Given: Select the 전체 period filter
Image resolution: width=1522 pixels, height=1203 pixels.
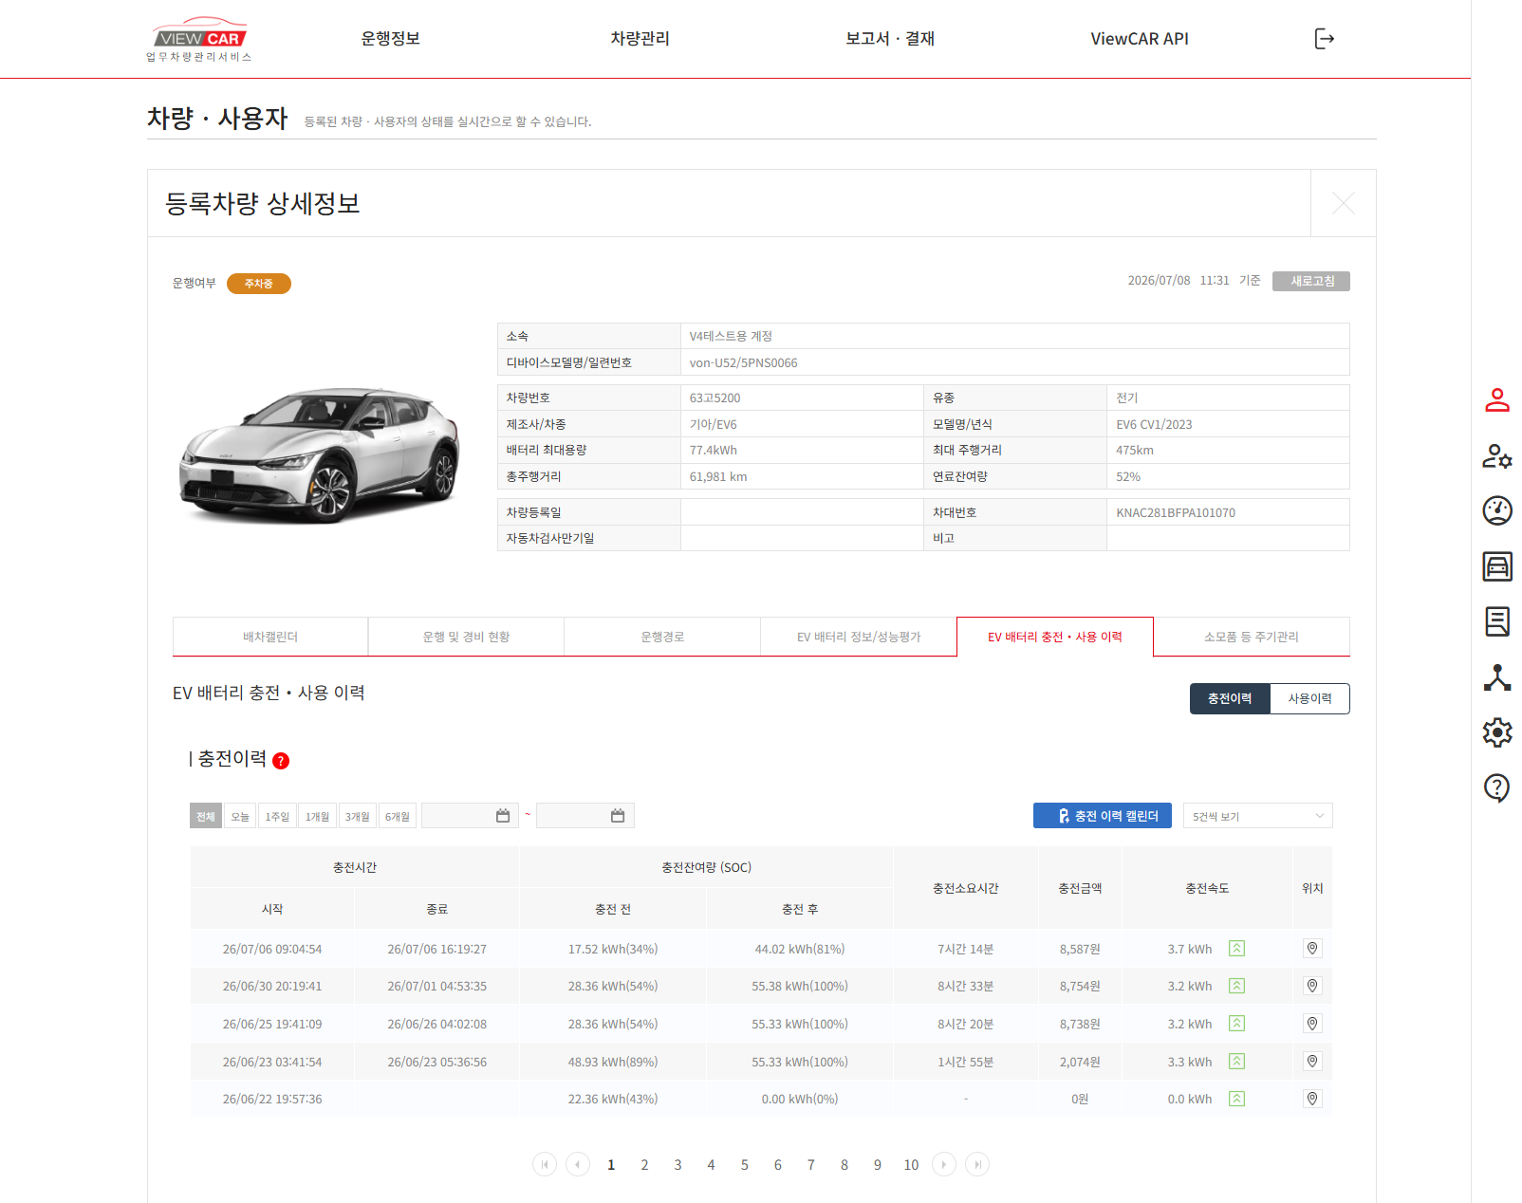Looking at the screenshot, I should [206, 816].
